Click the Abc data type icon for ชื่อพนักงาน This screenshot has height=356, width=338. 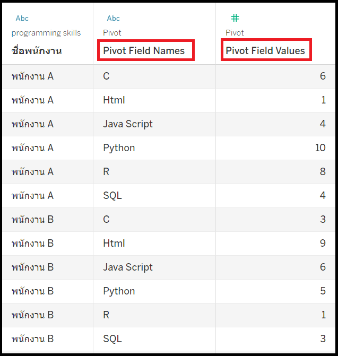point(22,19)
